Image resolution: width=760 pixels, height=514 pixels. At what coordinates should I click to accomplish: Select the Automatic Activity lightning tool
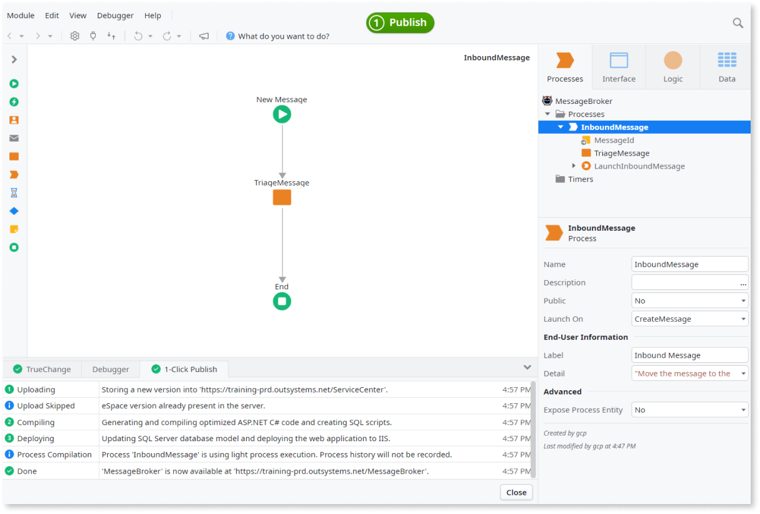tap(14, 101)
